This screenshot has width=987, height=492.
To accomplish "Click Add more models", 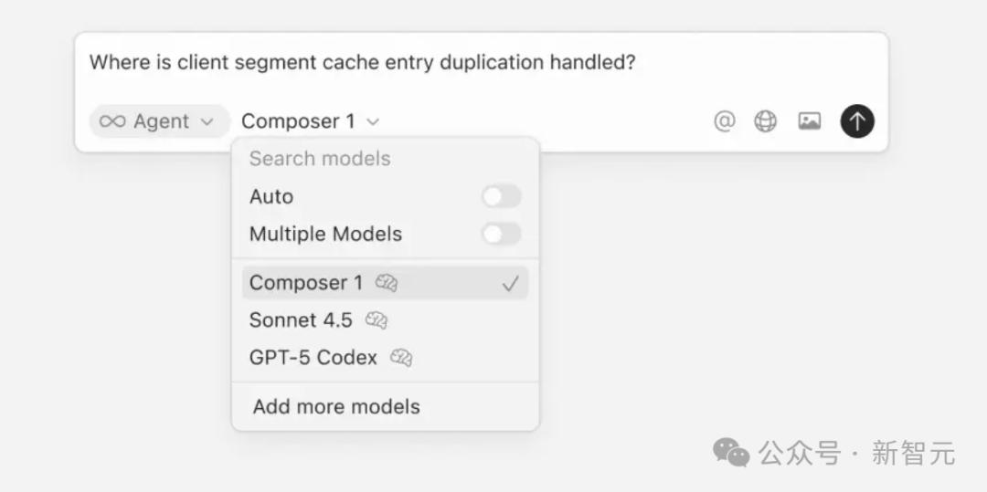I will (336, 407).
